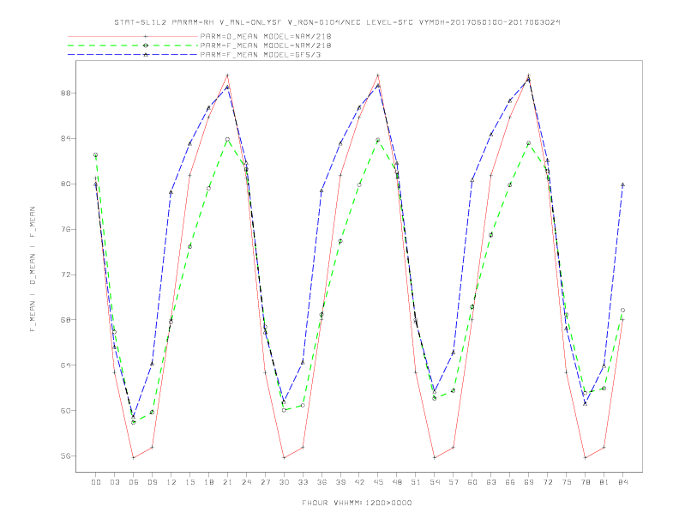The width and height of the screenshot is (679, 525).
Task: Click the red plus data point at hour 45
Action: pyautogui.click(x=378, y=75)
